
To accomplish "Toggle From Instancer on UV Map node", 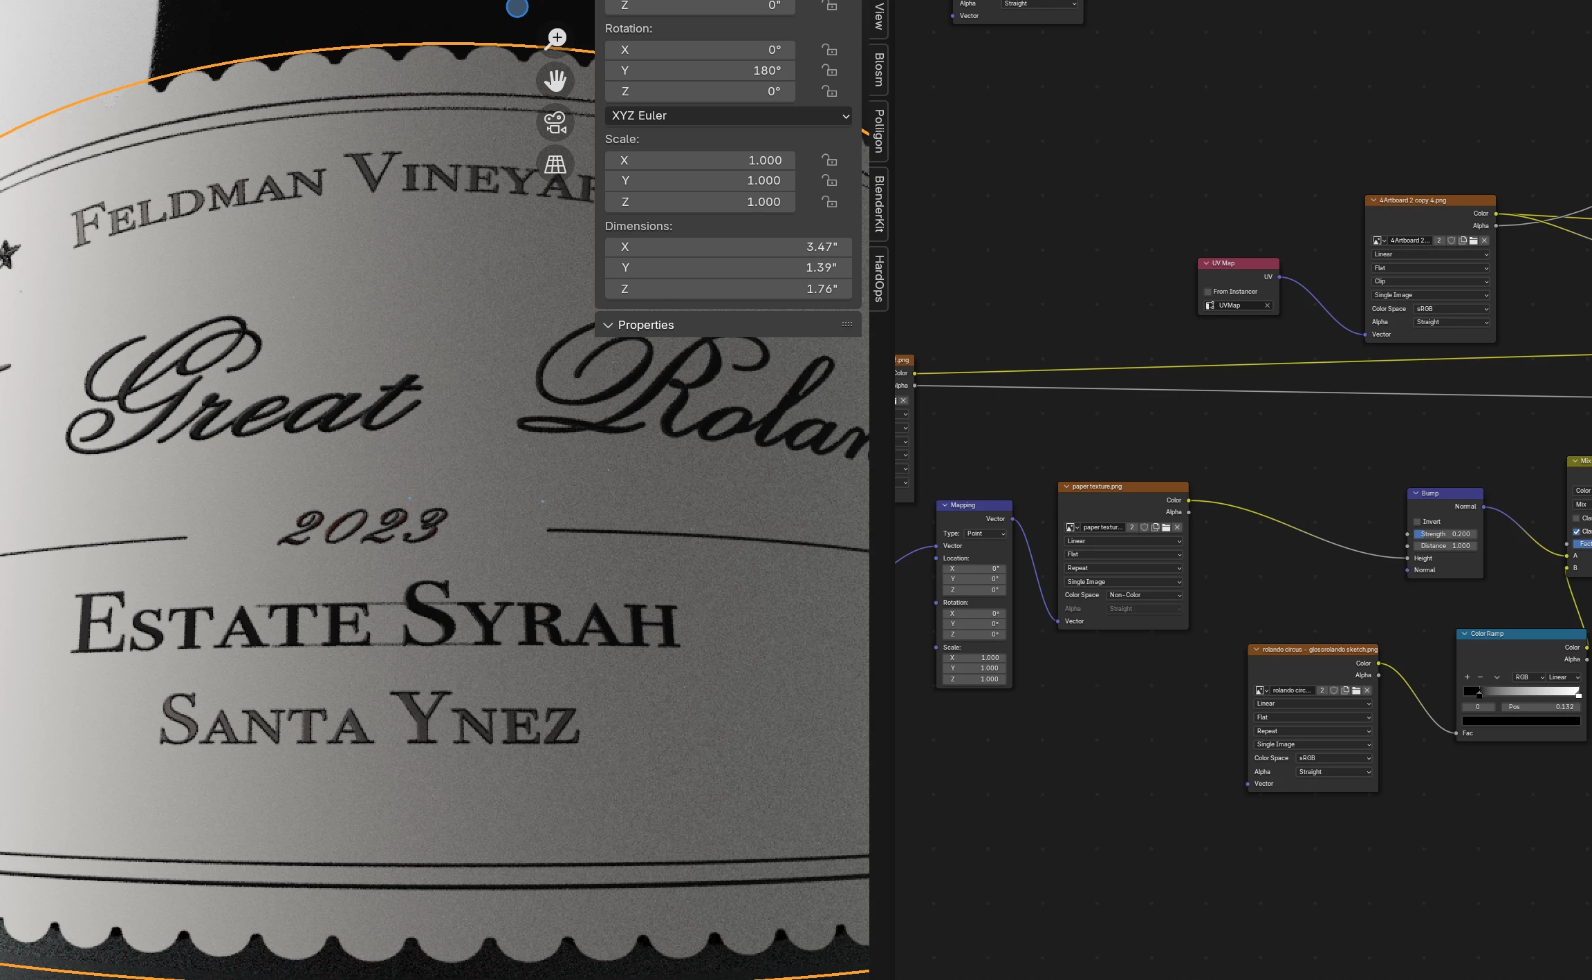I will tap(1207, 292).
